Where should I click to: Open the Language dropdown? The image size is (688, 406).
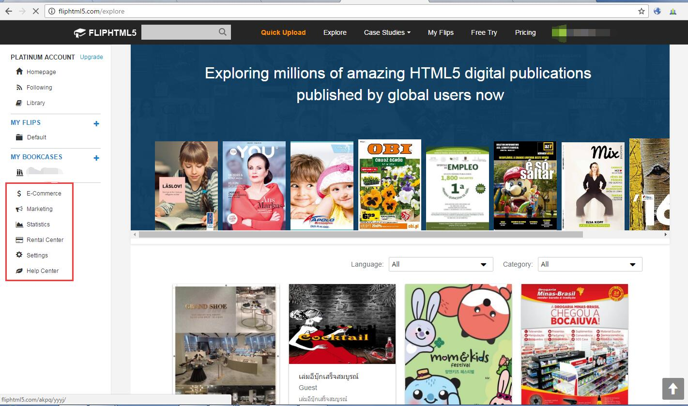click(x=440, y=264)
